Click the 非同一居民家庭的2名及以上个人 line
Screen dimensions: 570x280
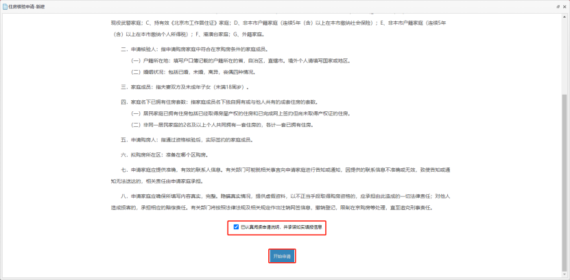click(222, 125)
